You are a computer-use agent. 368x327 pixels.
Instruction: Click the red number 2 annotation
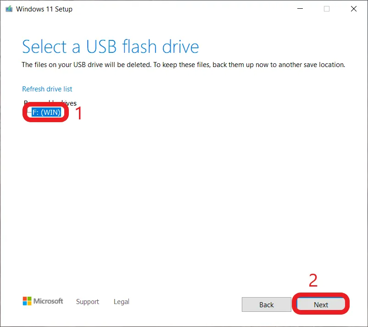coord(313,281)
